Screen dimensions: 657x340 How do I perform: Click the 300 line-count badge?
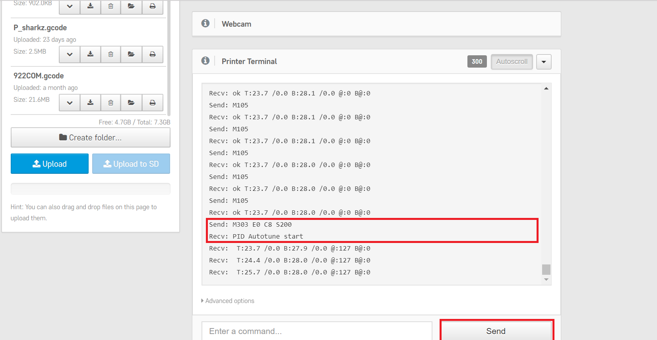[x=477, y=62]
